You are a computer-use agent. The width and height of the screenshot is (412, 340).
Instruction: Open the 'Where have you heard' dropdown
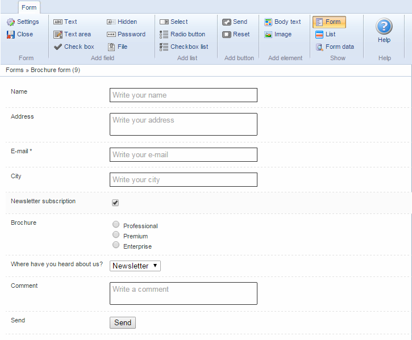(x=135, y=266)
